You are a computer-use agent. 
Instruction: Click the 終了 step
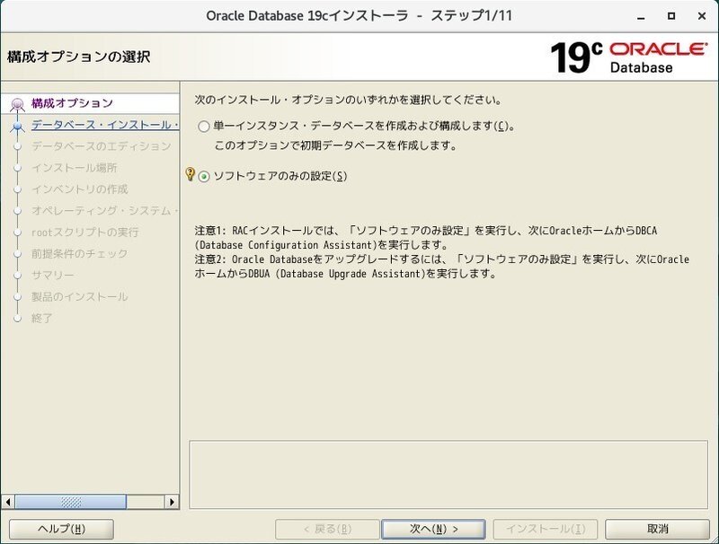pyautogui.click(x=41, y=319)
